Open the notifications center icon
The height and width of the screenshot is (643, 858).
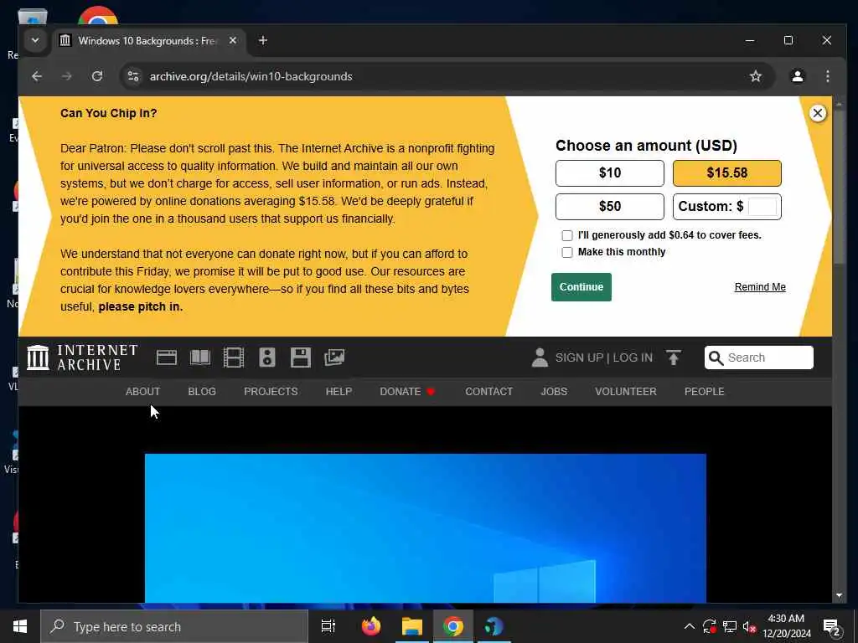(x=832, y=626)
